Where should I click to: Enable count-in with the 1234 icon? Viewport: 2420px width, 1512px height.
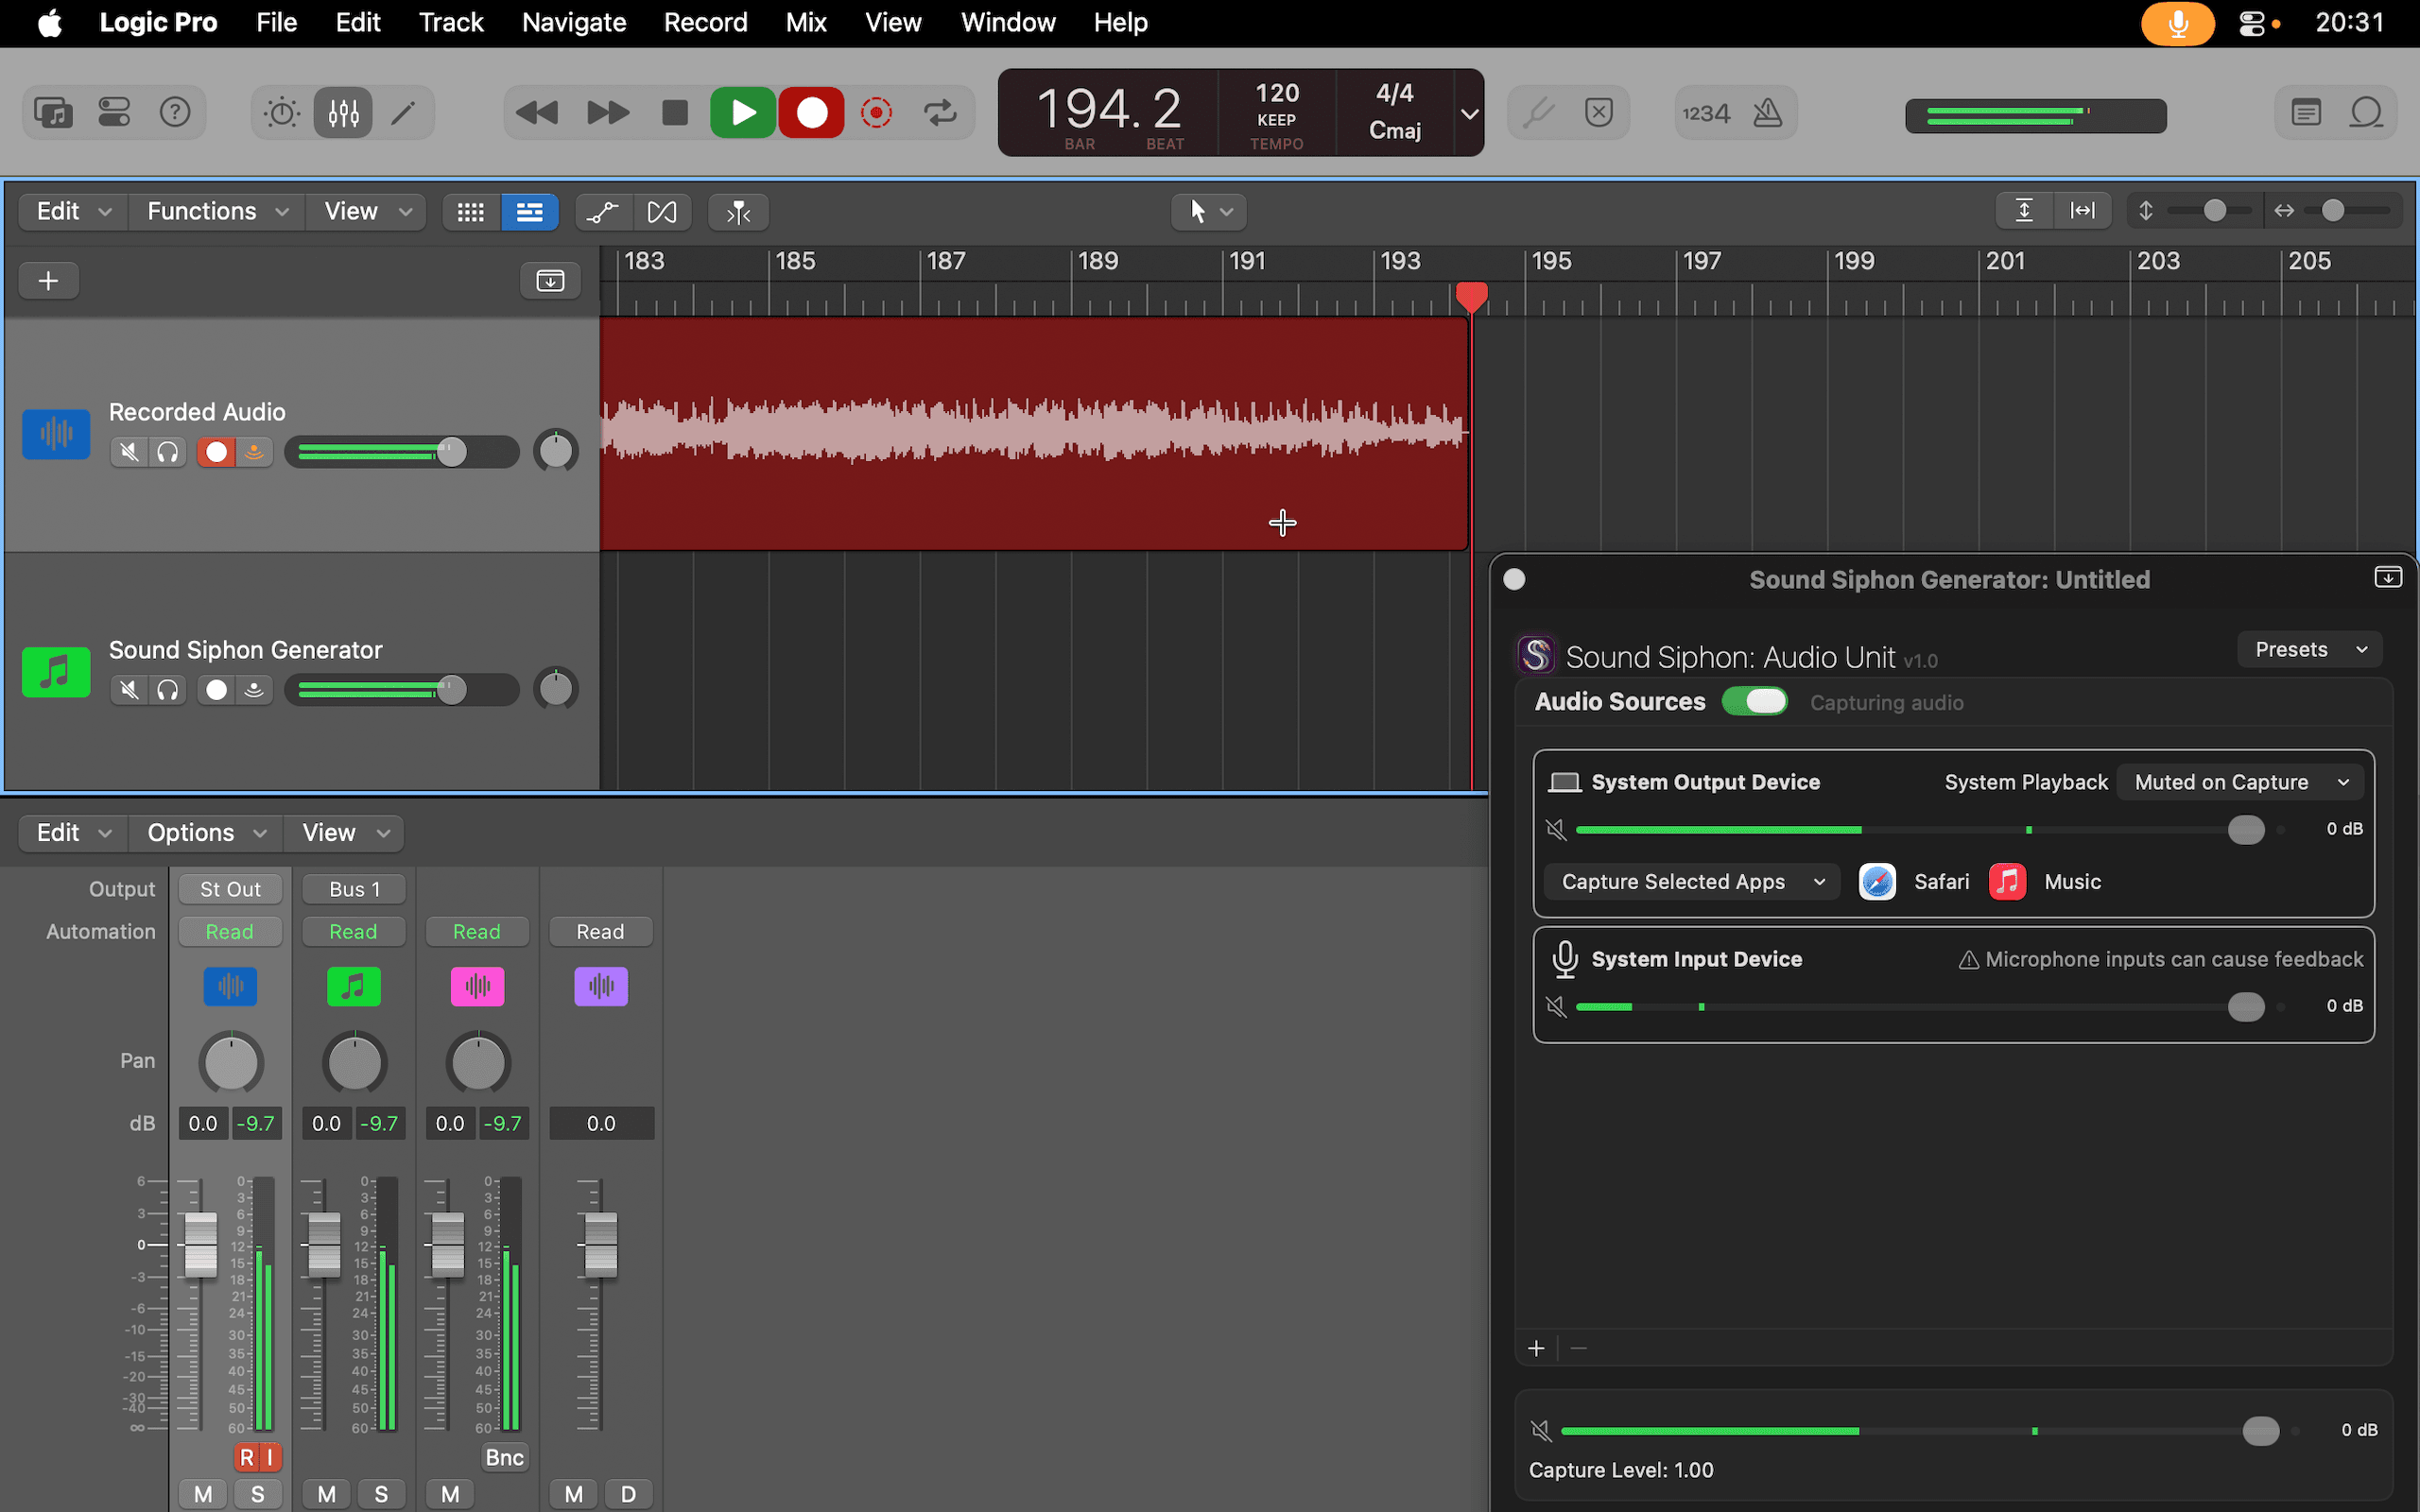point(1705,112)
